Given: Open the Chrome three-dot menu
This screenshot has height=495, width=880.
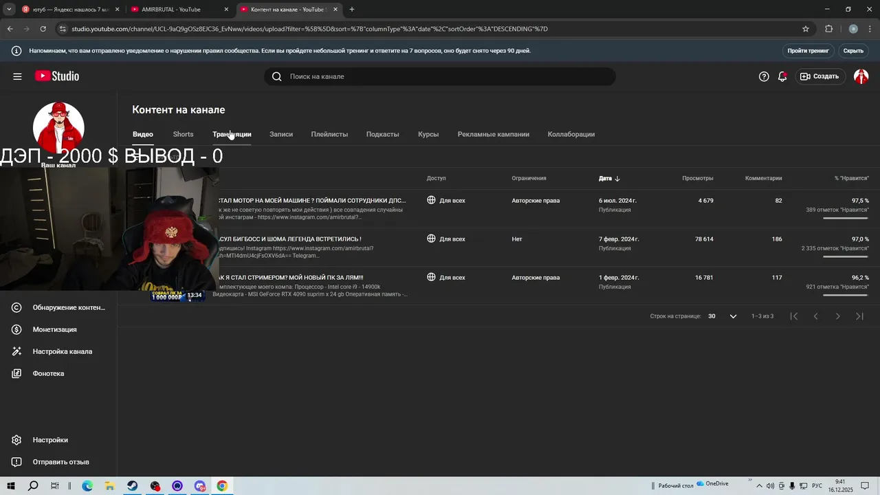Looking at the screenshot, I should (870, 29).
